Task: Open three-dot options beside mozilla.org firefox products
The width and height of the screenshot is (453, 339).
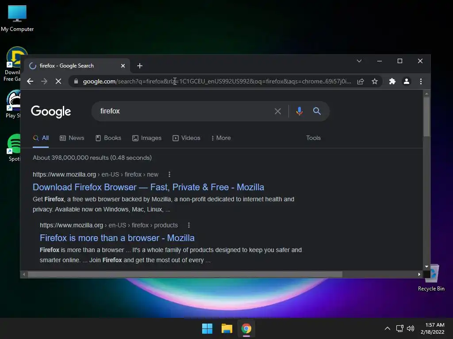Action: [189, 225]
